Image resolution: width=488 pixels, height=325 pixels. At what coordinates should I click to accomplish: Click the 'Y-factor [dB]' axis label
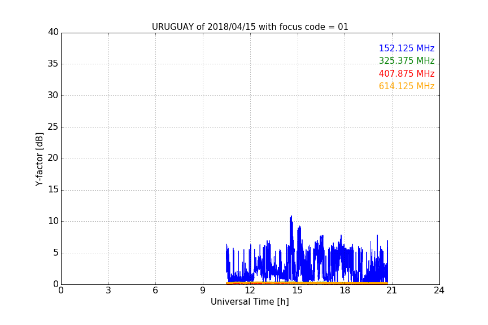(x=39, y=159)
